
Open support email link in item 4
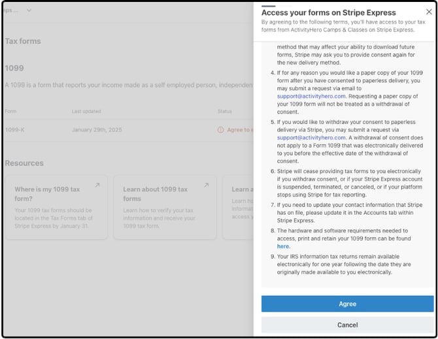tap(311, 96)
